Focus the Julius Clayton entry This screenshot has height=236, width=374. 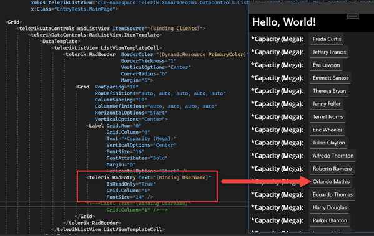tap(328, 143)
